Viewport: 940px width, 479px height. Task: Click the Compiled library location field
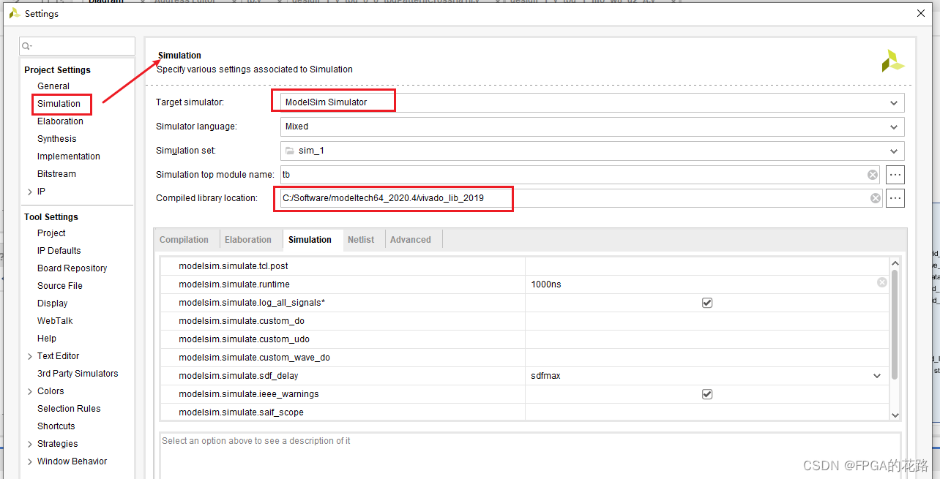581,198
